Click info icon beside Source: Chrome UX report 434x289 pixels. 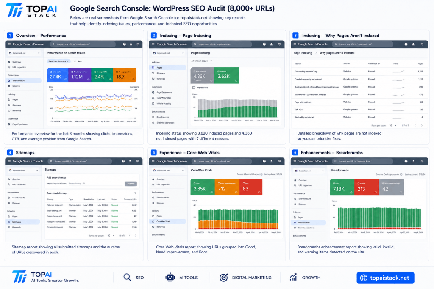262,174
